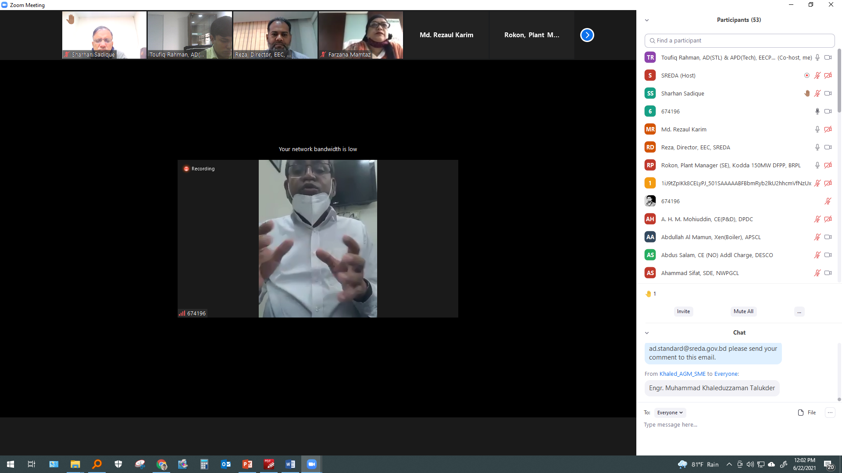Unmute Abdullah Al Mamun's microphone

tap(817, 237)
